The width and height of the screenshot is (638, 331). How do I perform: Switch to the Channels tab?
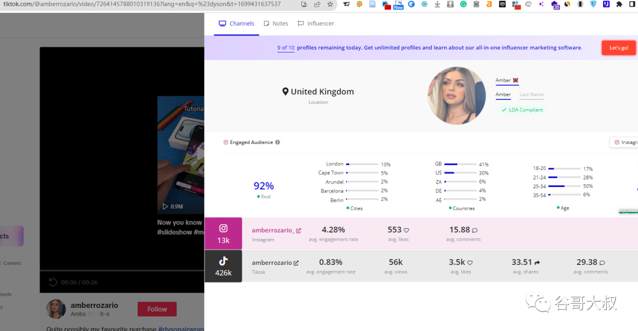(236, 24)
